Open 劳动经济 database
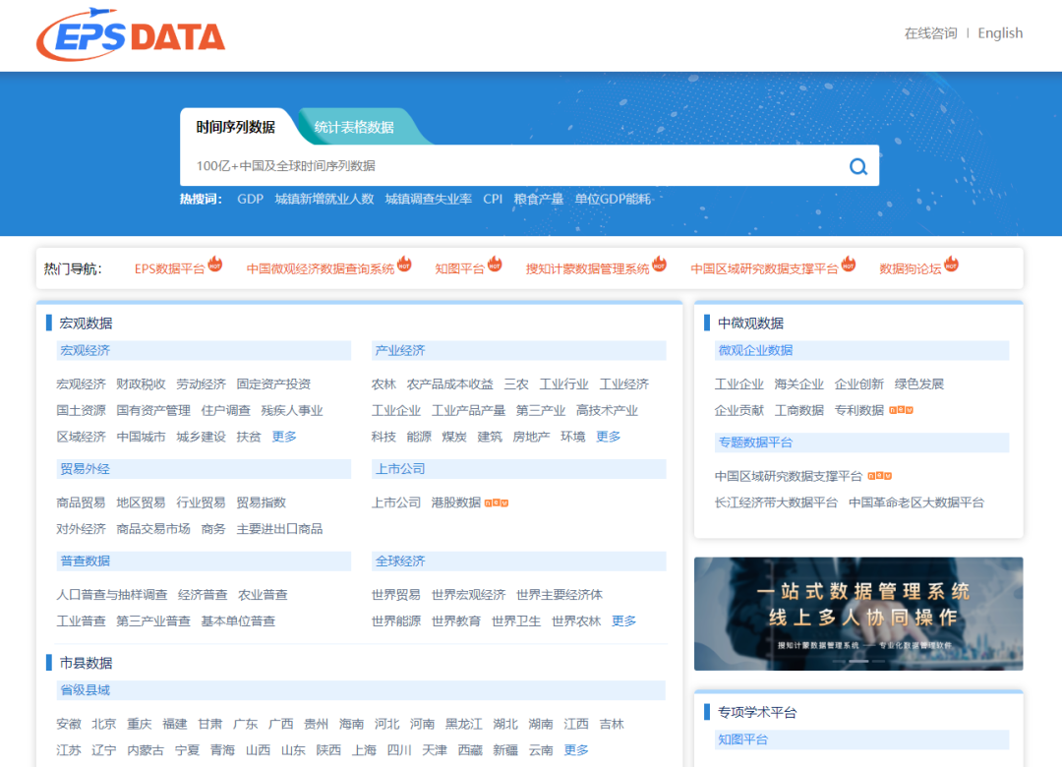The image size is (1062, 767). point(202,384)
